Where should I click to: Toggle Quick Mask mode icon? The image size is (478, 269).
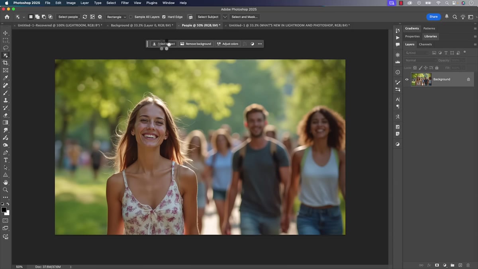(x=6, y=220)
